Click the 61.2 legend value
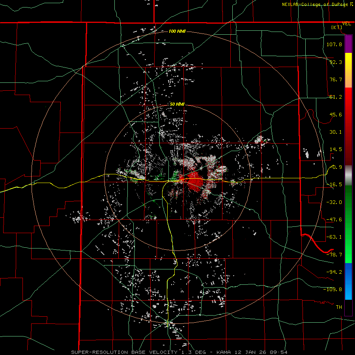Screen dimensions: 355x355 336,97
